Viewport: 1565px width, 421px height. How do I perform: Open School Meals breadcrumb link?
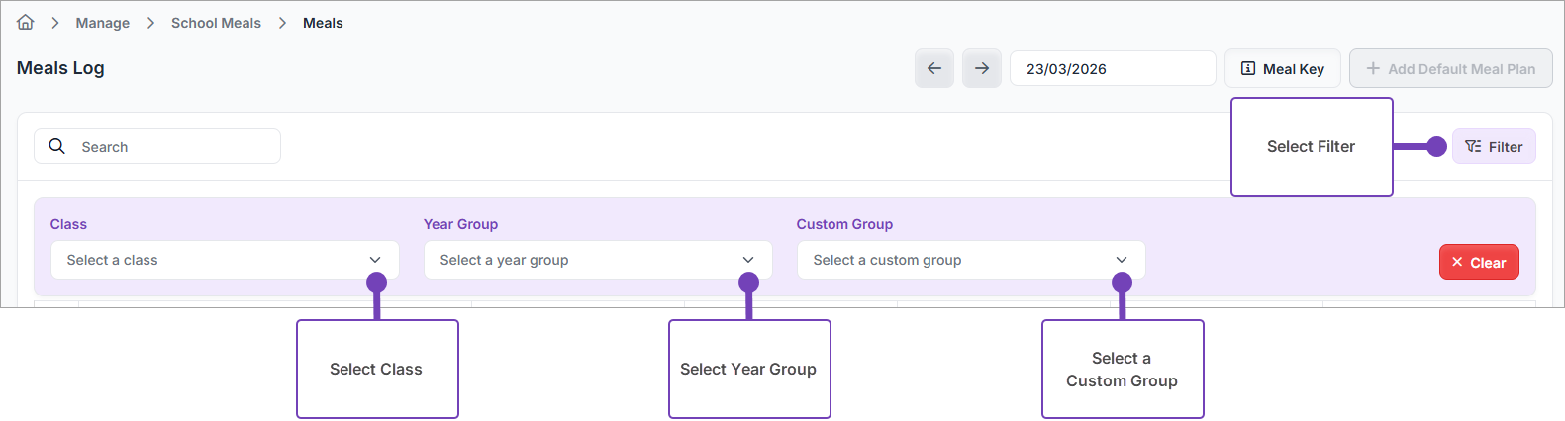coord(216,23)
